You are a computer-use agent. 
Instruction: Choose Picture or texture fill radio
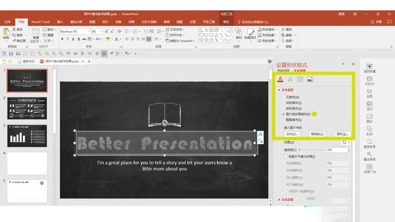[x=283, y=114]
